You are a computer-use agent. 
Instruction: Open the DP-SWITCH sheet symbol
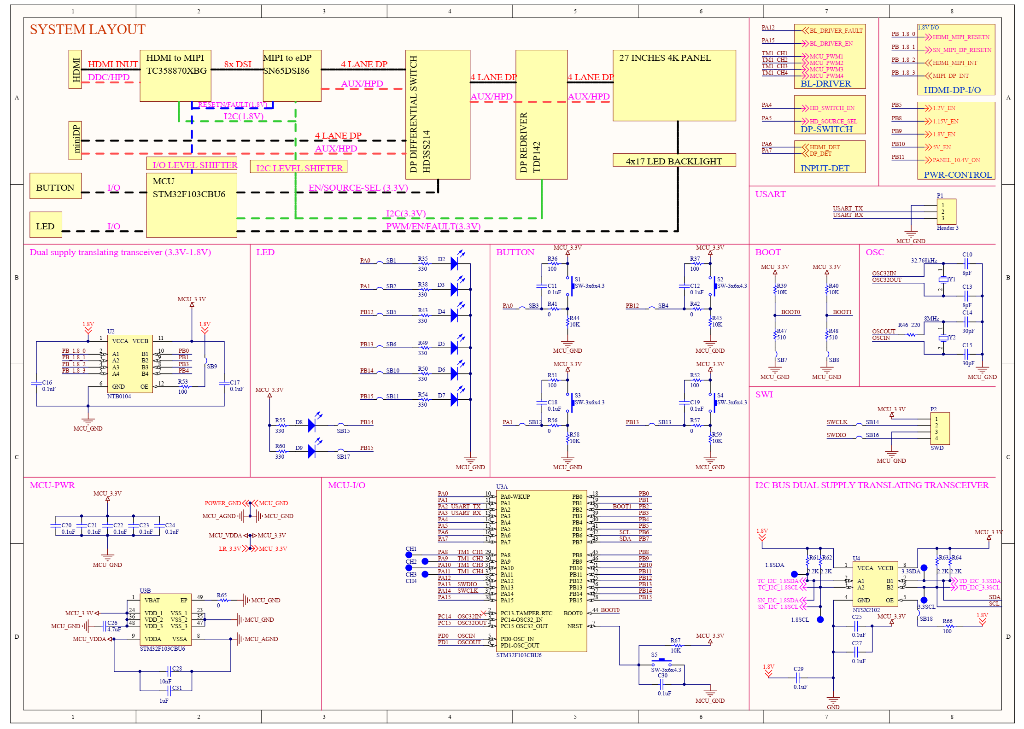pos(830,115)
